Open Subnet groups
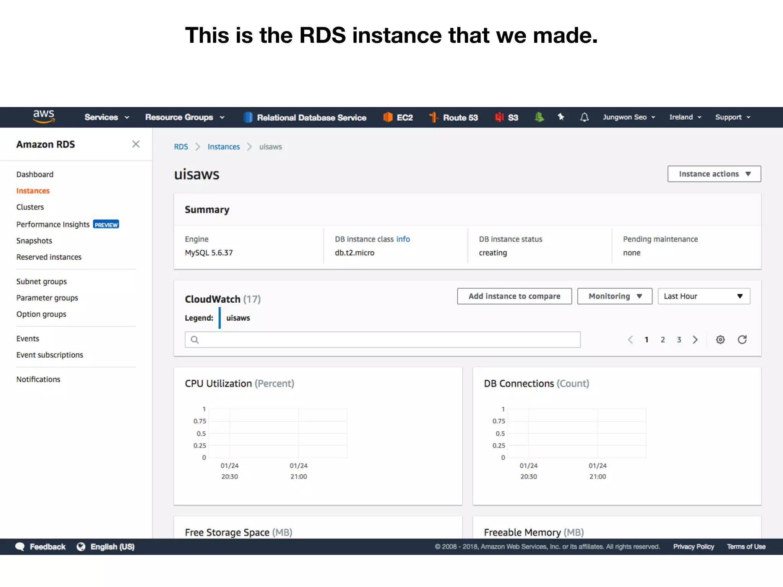This screenshot has width=783, height=587. [41, 282]
